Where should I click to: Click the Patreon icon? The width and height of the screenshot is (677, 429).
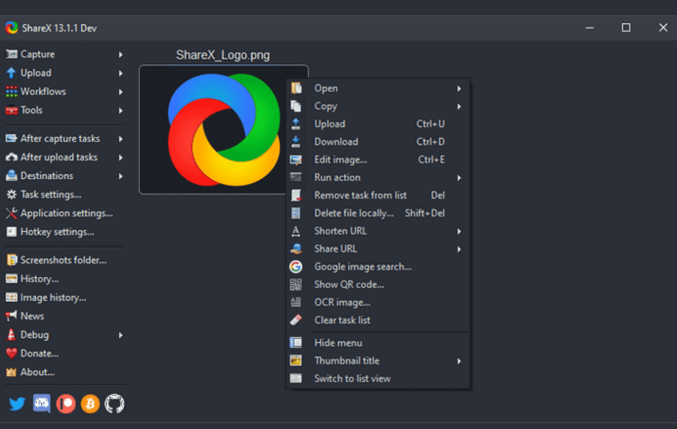click(66, 404)
